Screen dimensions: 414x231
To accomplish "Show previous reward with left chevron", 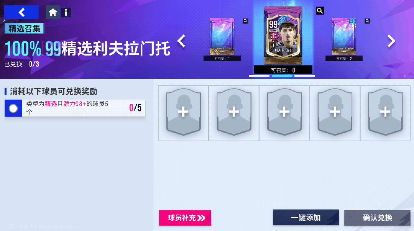I will click(x=181, y=41).
